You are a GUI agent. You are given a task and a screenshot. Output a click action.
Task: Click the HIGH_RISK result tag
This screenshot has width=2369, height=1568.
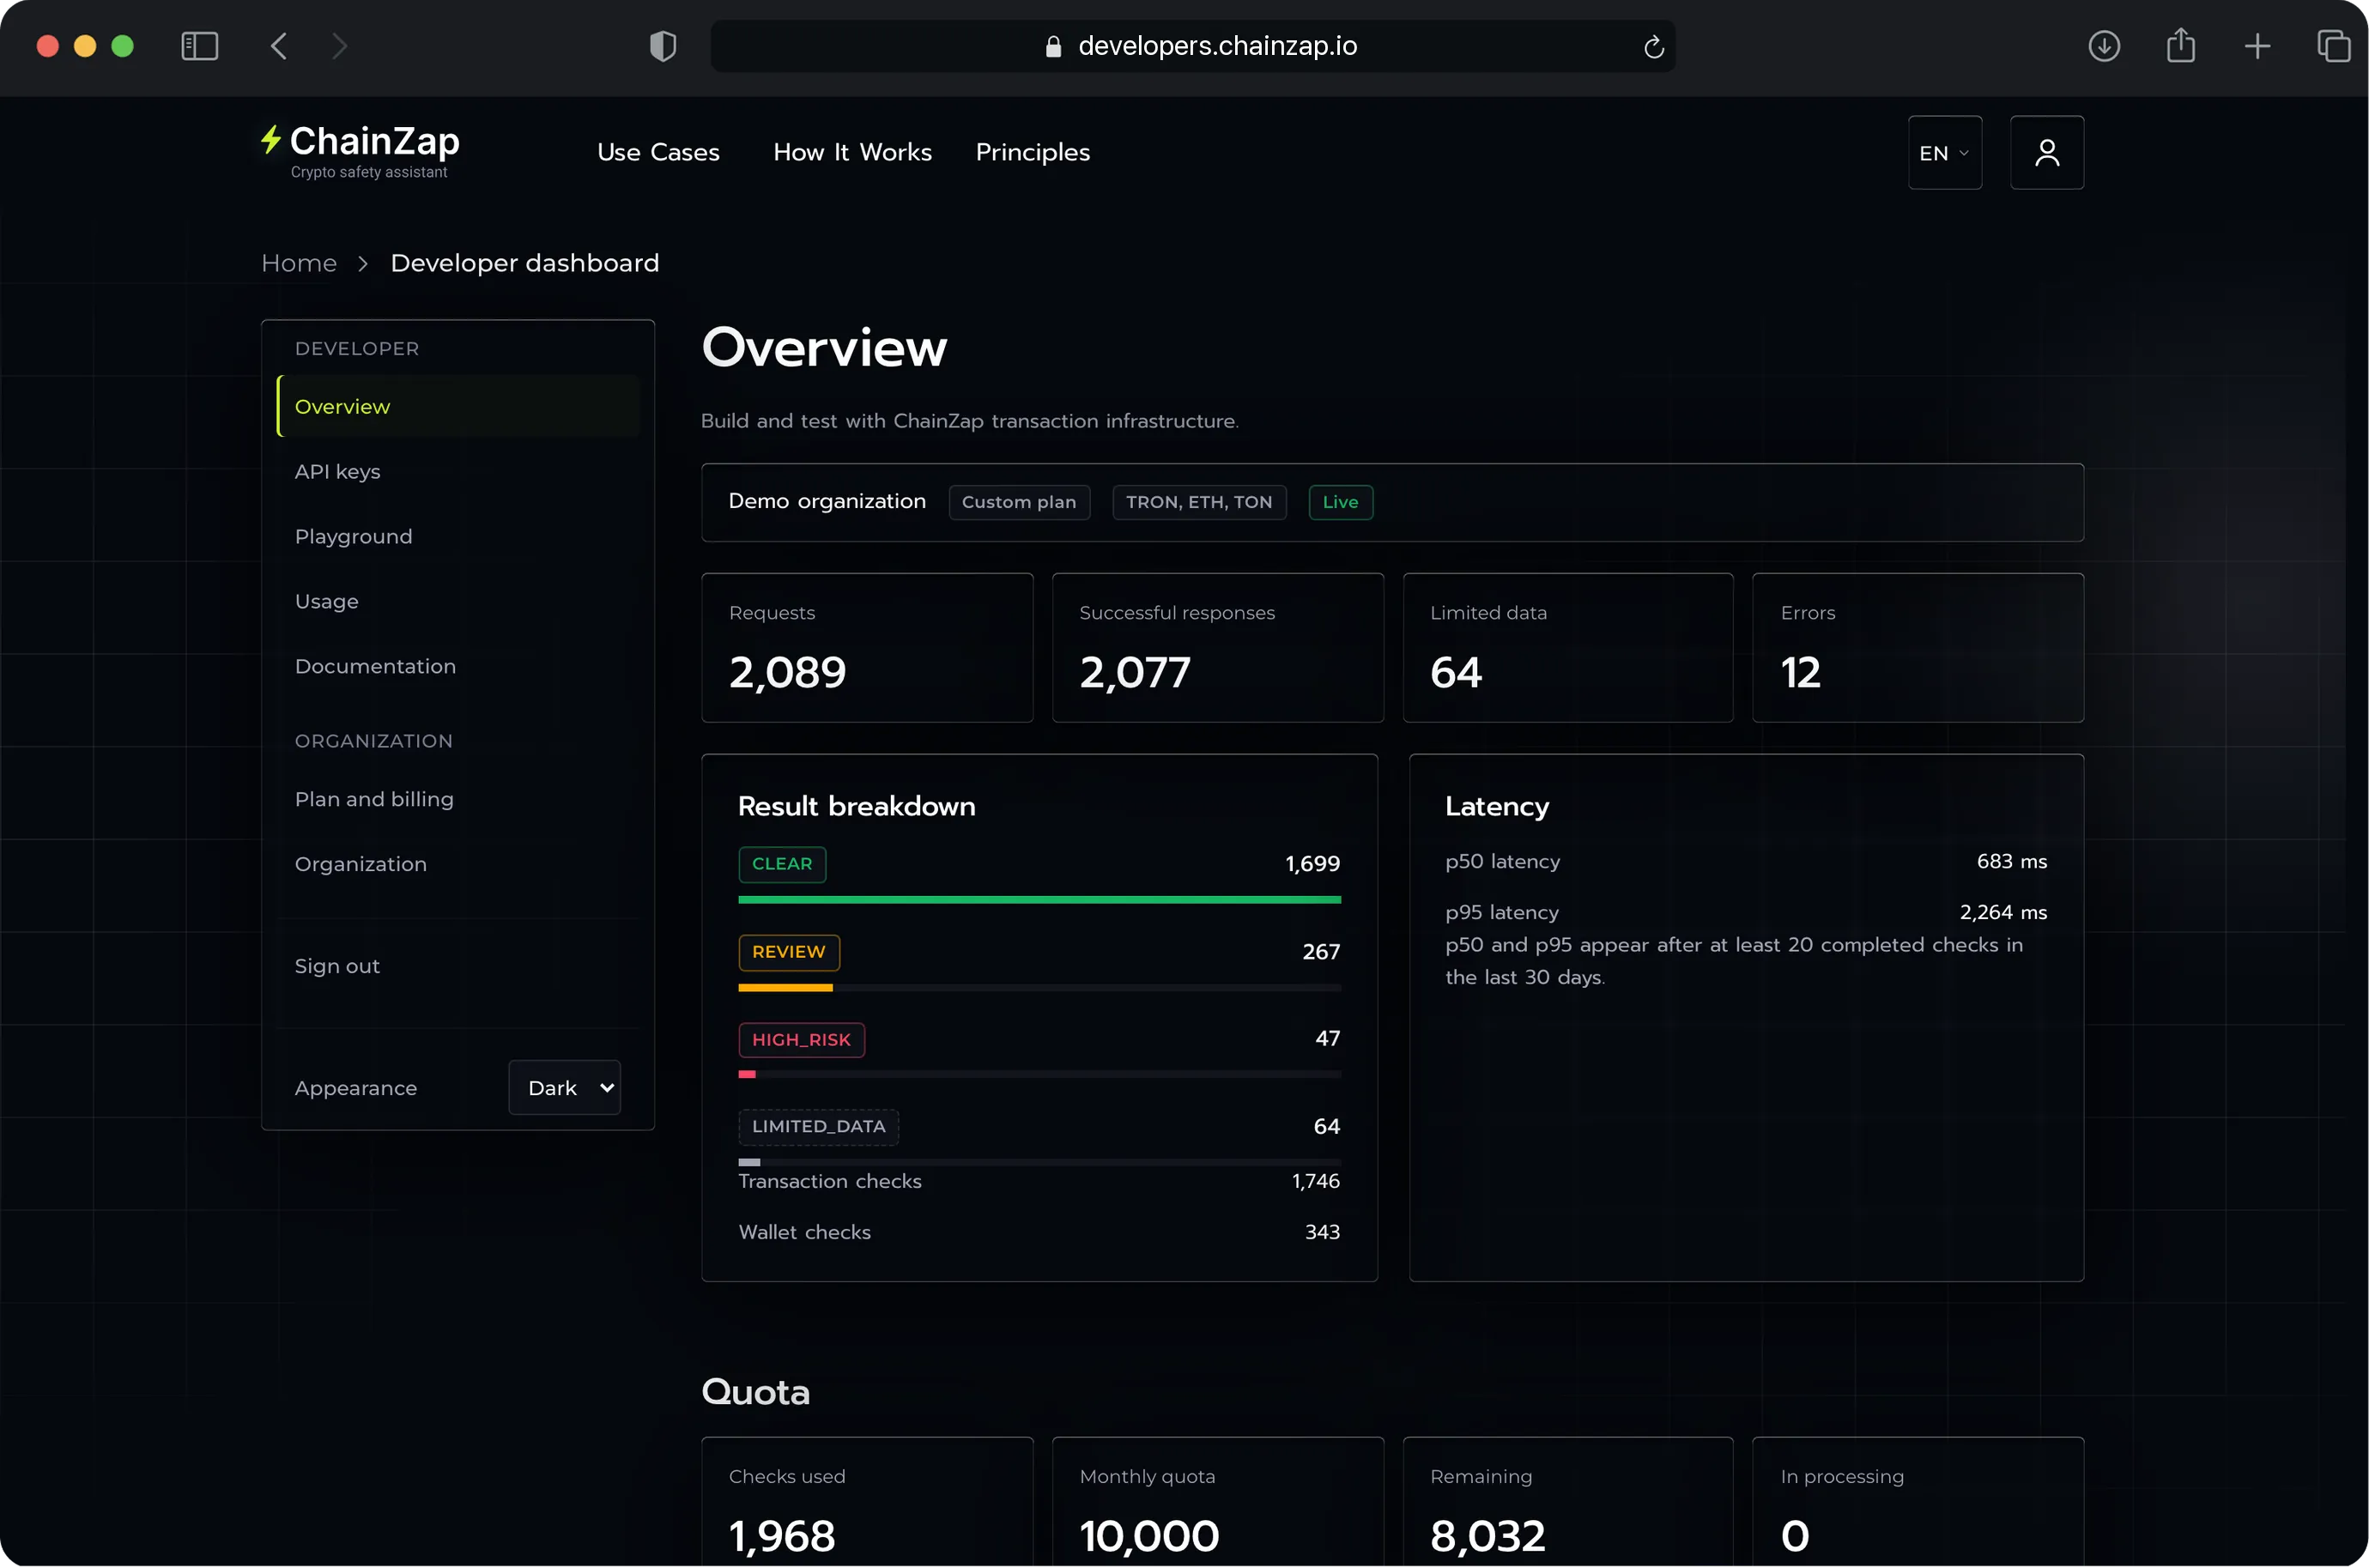point(801,1039)
